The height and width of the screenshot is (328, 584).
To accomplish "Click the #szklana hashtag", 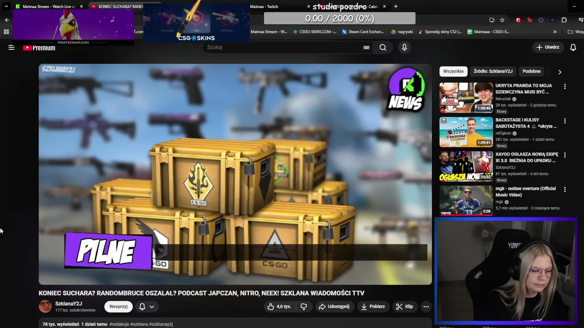I will click(x=139, y=324).
